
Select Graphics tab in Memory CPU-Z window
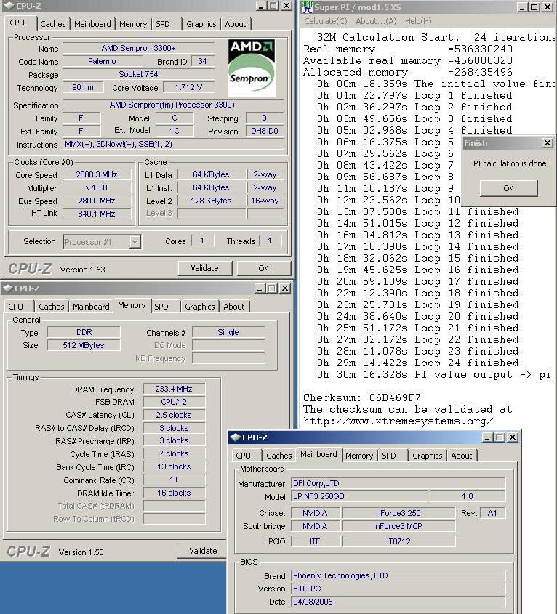(199, 307)
